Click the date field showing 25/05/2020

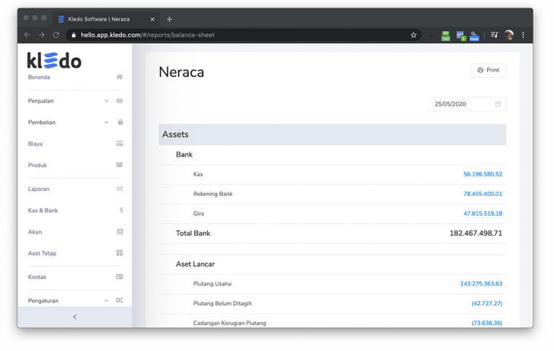[x=467, y=105]
